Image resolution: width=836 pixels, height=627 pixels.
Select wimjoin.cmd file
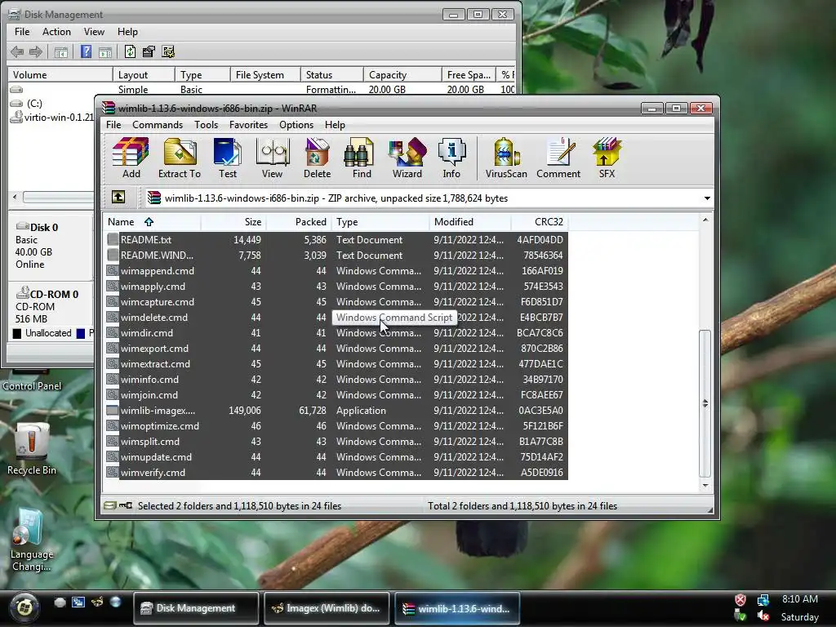[336, 395]
